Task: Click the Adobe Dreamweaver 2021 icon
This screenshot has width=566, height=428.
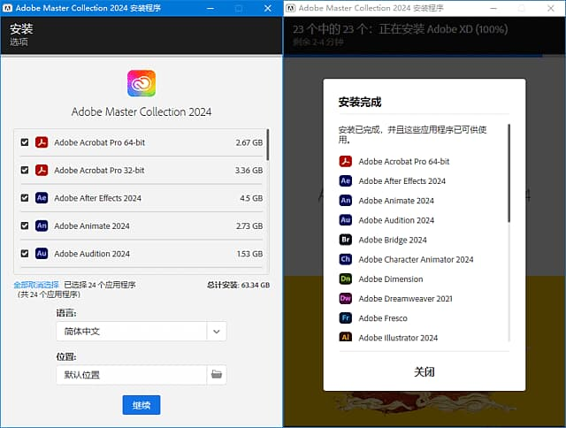Action: pos(346,299)
